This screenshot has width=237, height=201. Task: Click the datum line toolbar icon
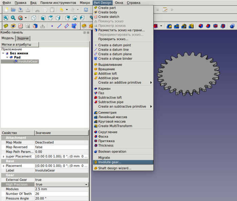(x=59, y=26)
